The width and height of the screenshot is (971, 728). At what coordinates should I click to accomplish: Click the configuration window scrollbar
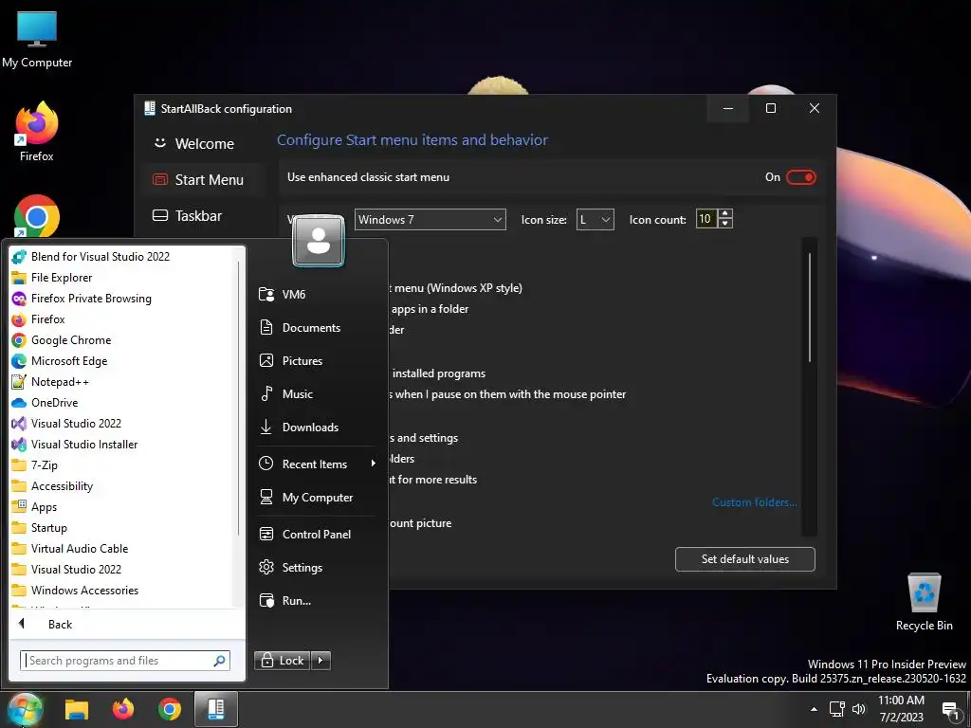[810, 307]
